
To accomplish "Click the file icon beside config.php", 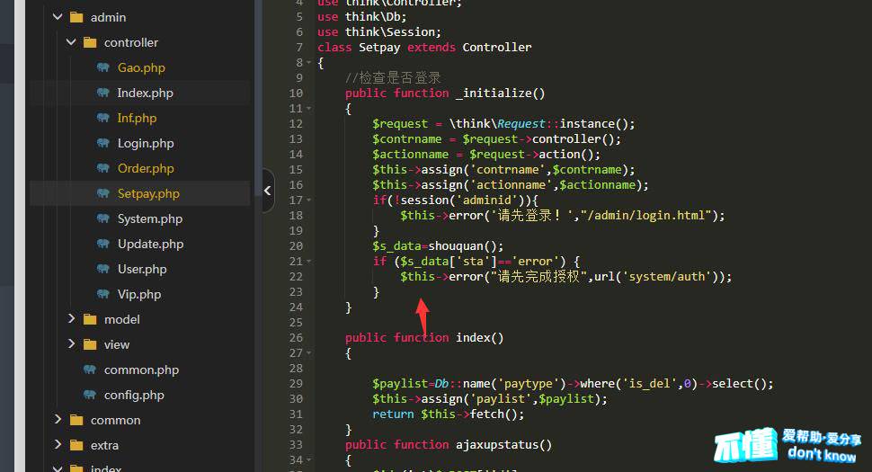I will [89, 395].
